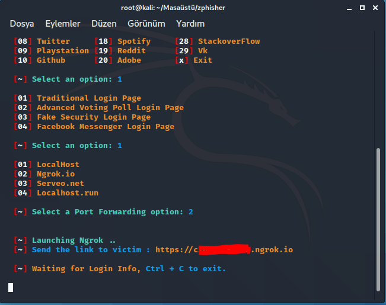The height and width of the screenshot is (305, 386).
Task: Click the 'Github' option text
Action: [51, 60]
